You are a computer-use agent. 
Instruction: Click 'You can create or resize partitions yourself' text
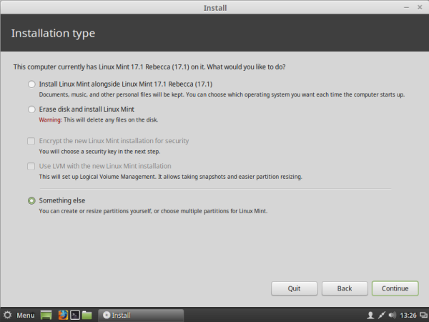95,211
